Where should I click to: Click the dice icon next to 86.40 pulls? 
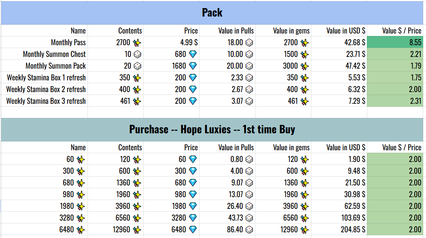tap(249, 230)
